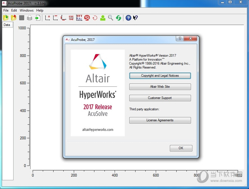Viewport: 249px width, 189px height.
Task: Open help via the blue question mark icon
Action: [128, 18]
